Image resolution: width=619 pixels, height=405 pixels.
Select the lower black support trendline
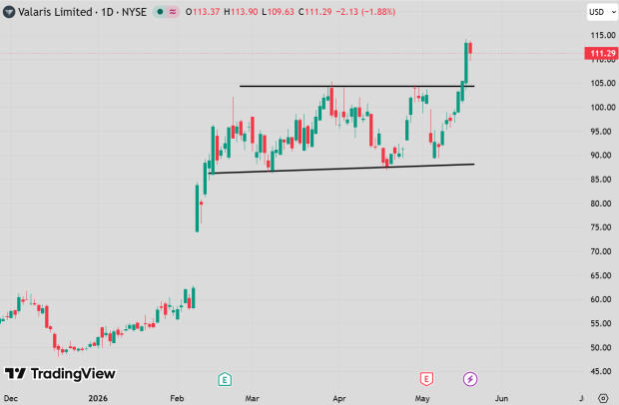tap(341, 169)
